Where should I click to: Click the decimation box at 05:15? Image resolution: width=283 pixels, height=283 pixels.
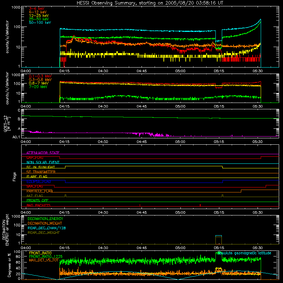[219, 240]
